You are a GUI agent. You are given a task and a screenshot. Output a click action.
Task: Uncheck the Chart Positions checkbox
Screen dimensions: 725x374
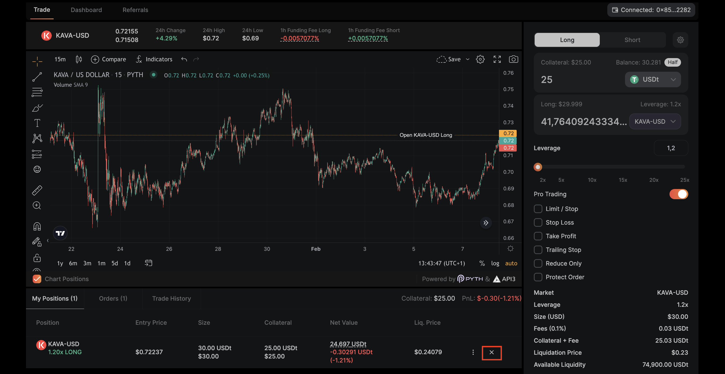click(x=37, y=279)
